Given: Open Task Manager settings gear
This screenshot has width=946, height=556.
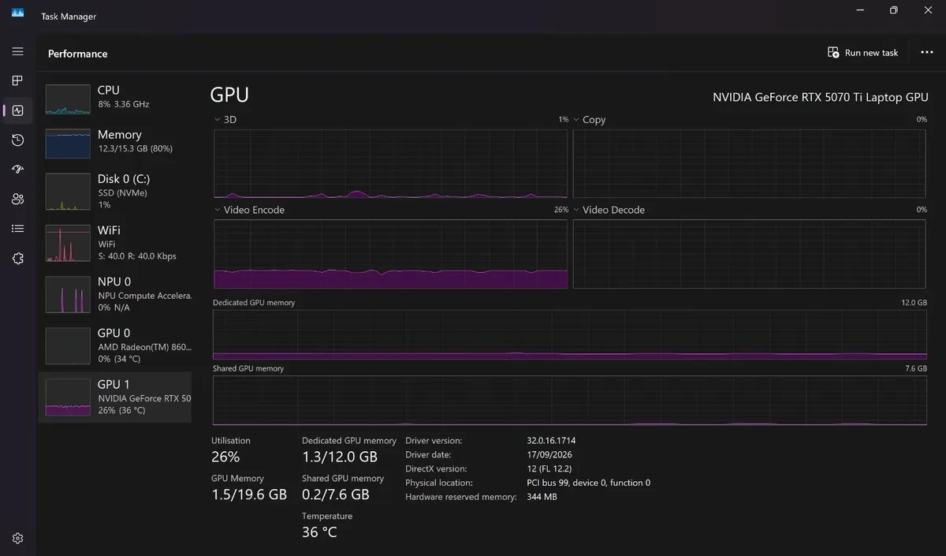Looking at the screenshot, I should pyautogui.click(x=17, y=539).
